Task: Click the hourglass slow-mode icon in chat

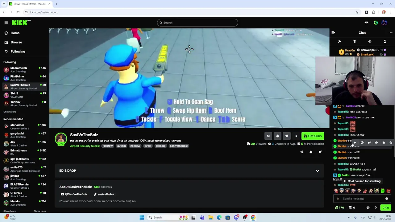Action: [385, 42]
